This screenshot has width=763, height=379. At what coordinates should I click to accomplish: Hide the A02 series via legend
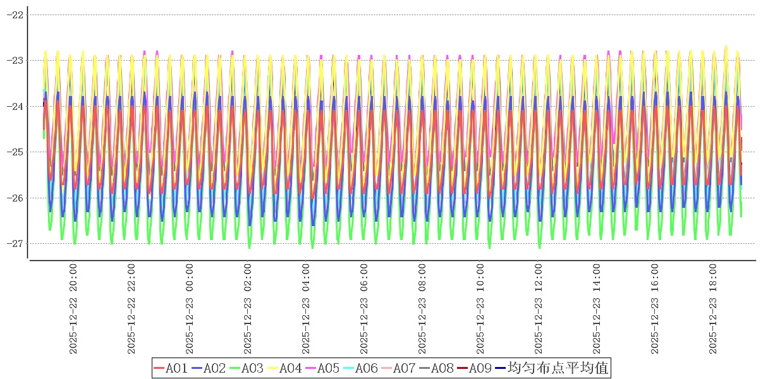click(209, 368)
